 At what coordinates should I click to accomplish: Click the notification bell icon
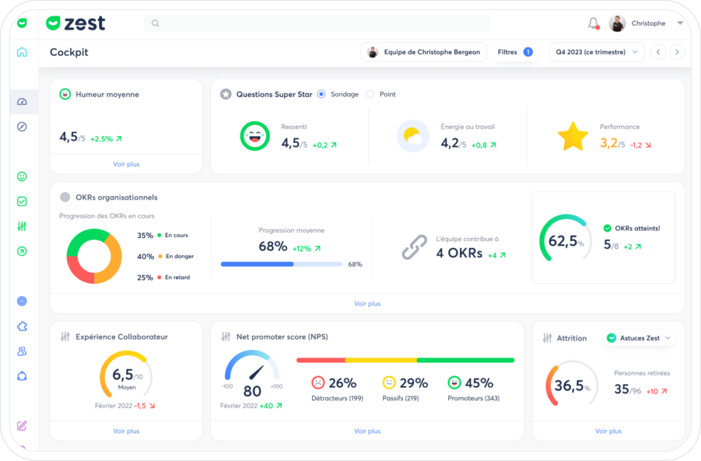point(594,23)
